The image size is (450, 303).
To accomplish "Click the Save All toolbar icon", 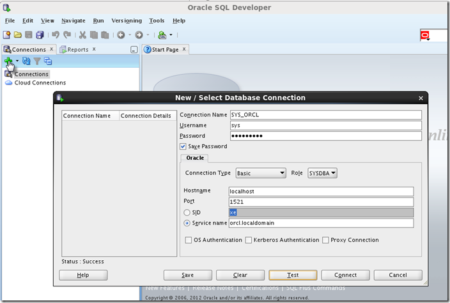I will [x=40, y=35].
